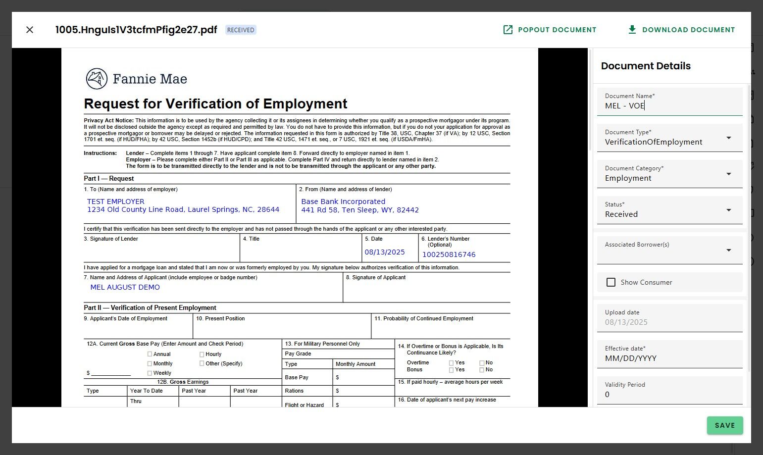Click the 10. Present Position label
763x455 pixels.
(x=220, y=318)
